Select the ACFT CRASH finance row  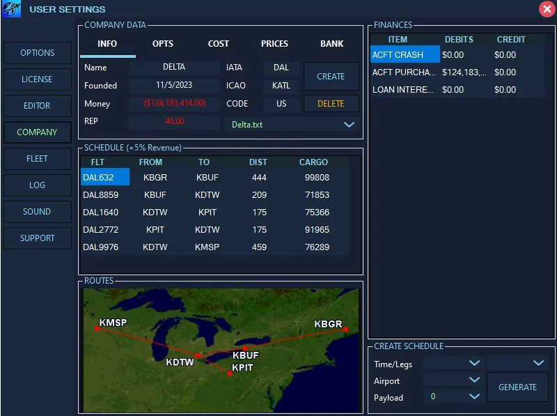pyautogui.click(x=457, y=55)
